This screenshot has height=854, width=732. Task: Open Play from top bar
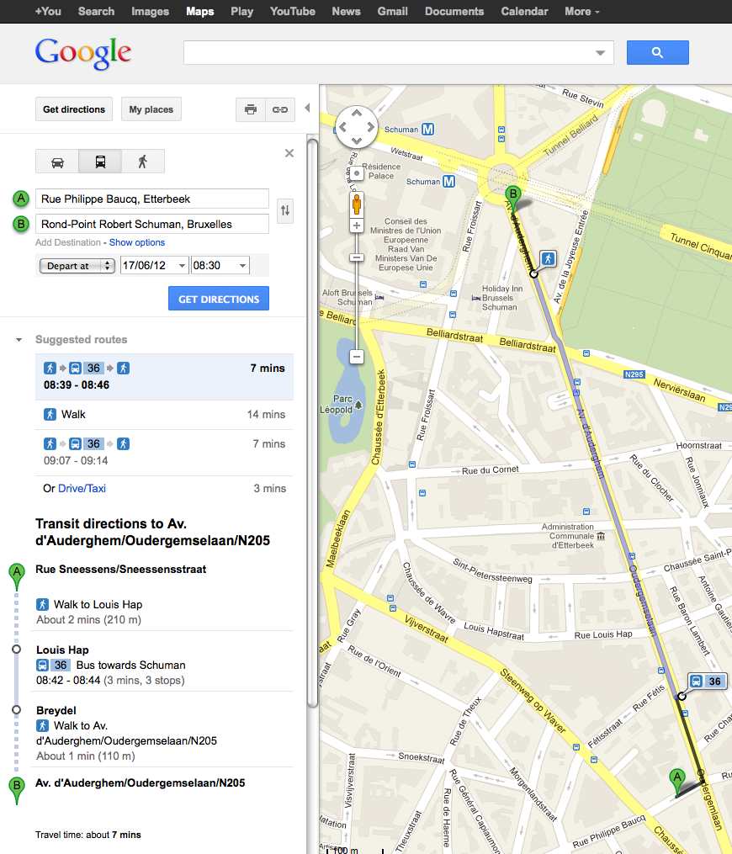[241, 12]
